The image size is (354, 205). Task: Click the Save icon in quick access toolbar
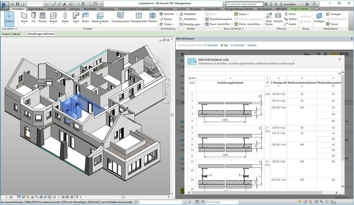coord(17,4)
